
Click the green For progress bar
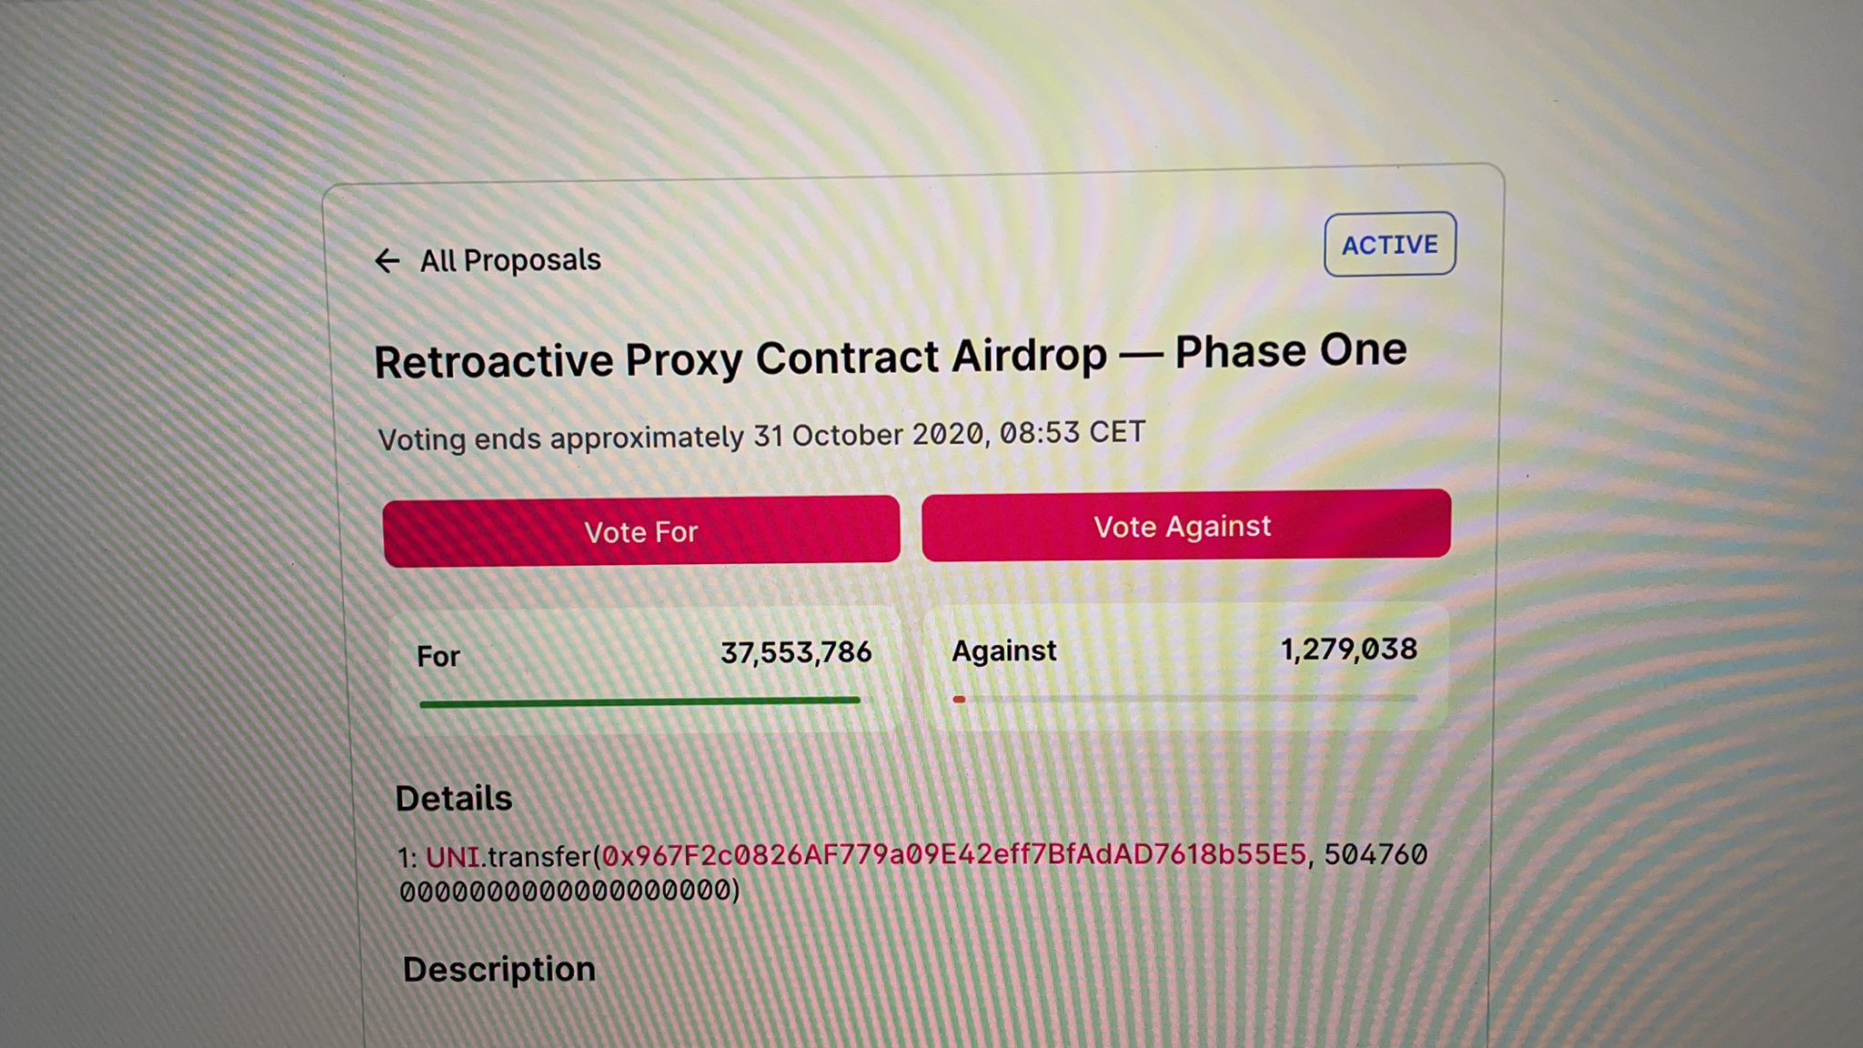tap(639, 701)
